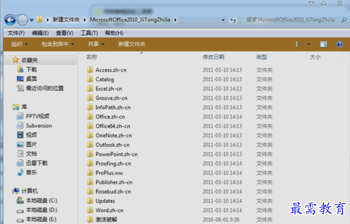Viewport: 350px width, 224px height.
Task: Select the Rosebud.zh-cn folder icon
Action: tap(90, 192)
